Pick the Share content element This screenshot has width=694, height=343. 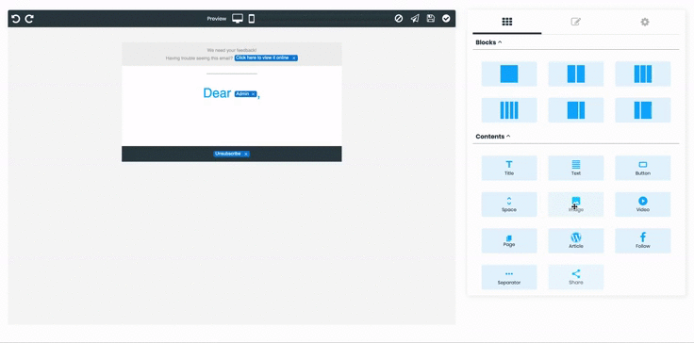coord(576,277)
